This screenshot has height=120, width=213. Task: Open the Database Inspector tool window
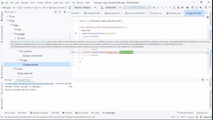(39, 113)
